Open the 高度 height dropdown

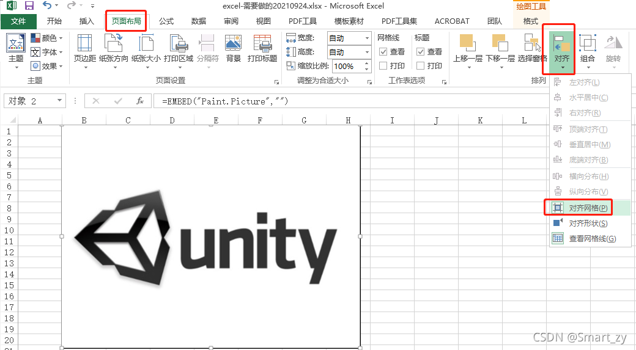tap(367, 53)
